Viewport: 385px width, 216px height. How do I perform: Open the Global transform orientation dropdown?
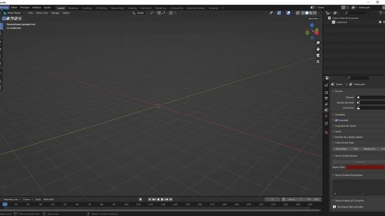point(140,13)
